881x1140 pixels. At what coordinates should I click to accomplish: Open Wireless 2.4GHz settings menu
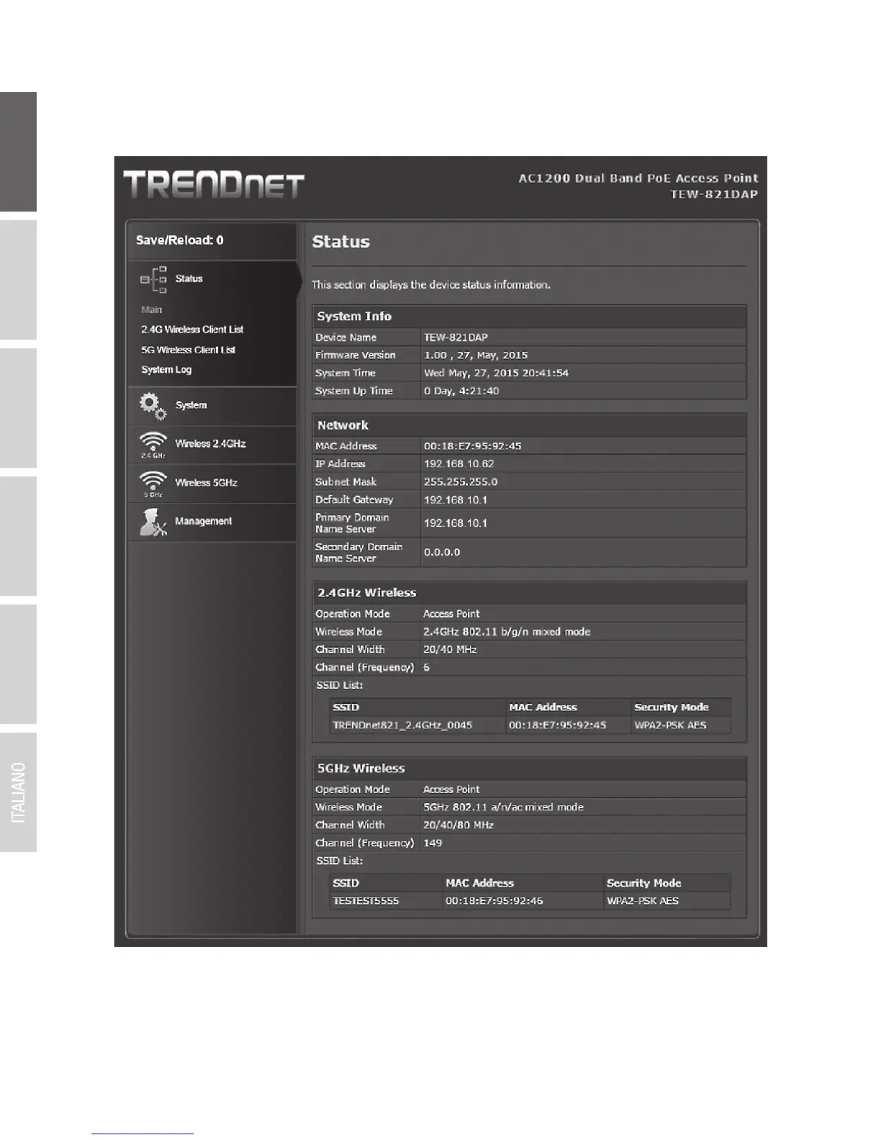tap(212, 445)
